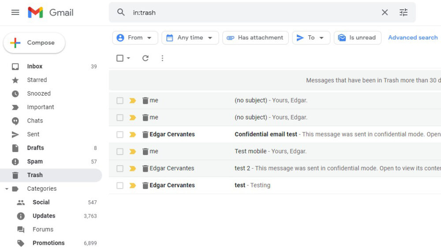This screenshot has width=441, height=248.
Task: Check the box beside the test - Testing email
Action: pyautogui.click(x=120, y=185)
